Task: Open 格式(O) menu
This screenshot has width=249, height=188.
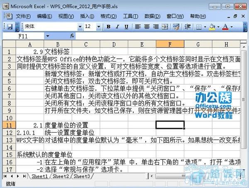Action: coord(109,16)
